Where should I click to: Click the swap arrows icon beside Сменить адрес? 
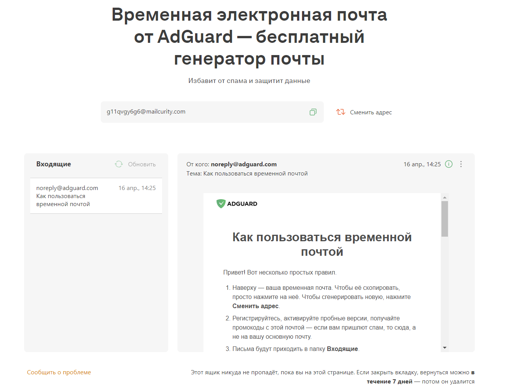click(x=341, y=112)
